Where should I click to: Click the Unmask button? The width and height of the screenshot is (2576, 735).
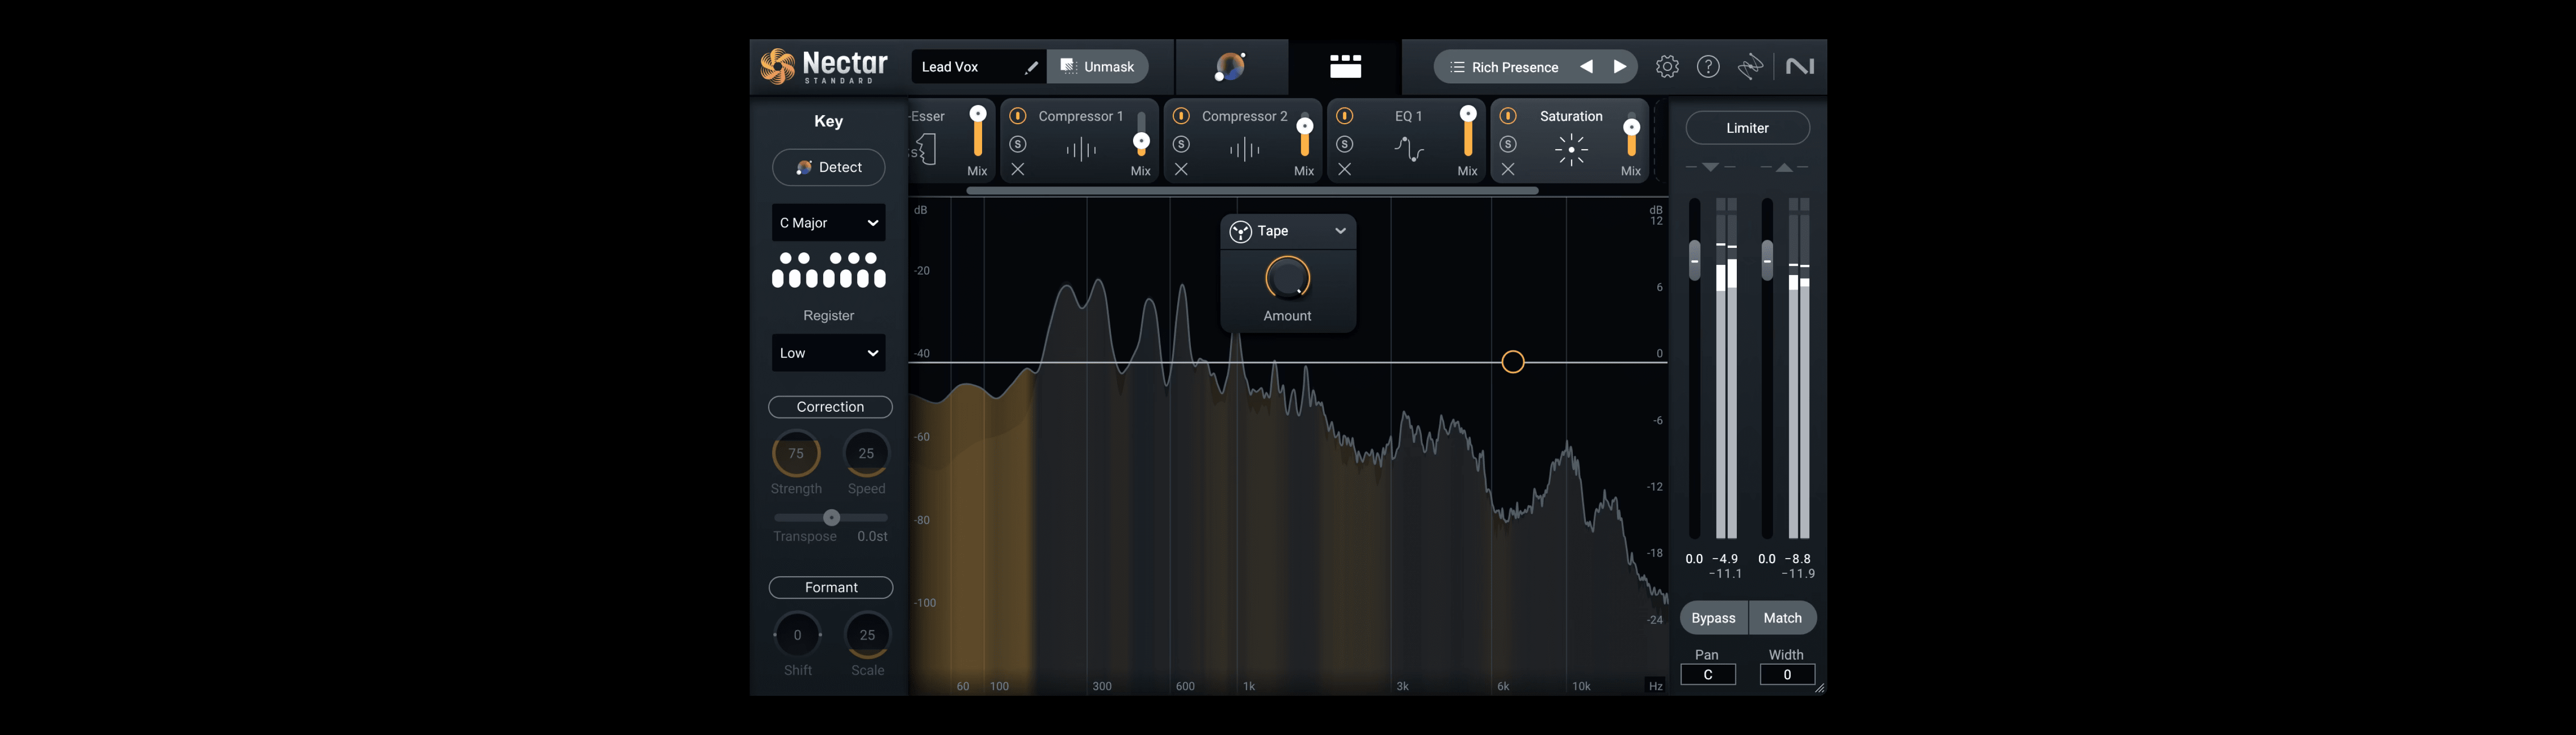1097,67
